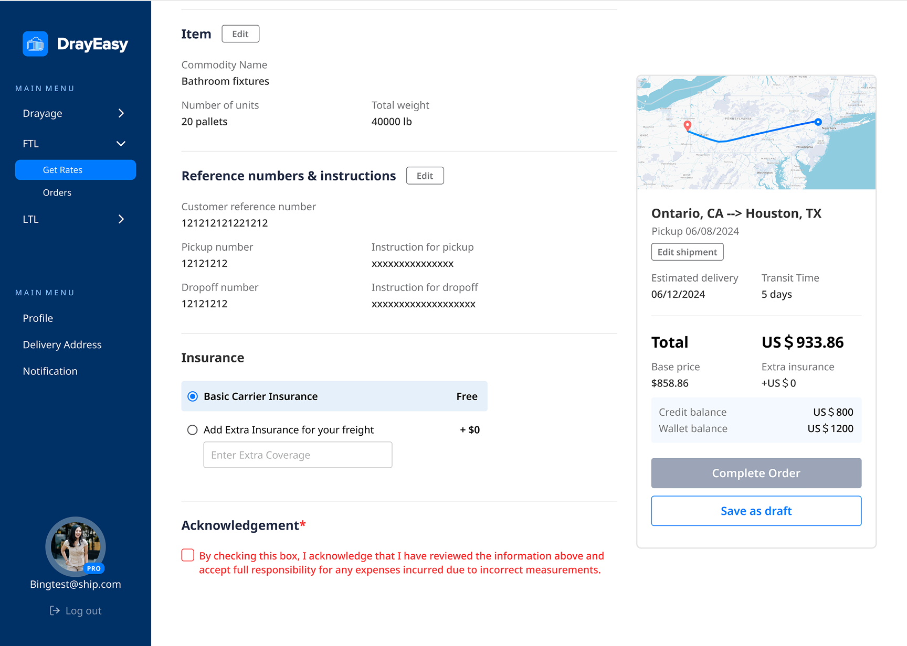The height and width of the screenshot is (646, 907).
Task: Go to the Profile page
Action: pos(38,318)
